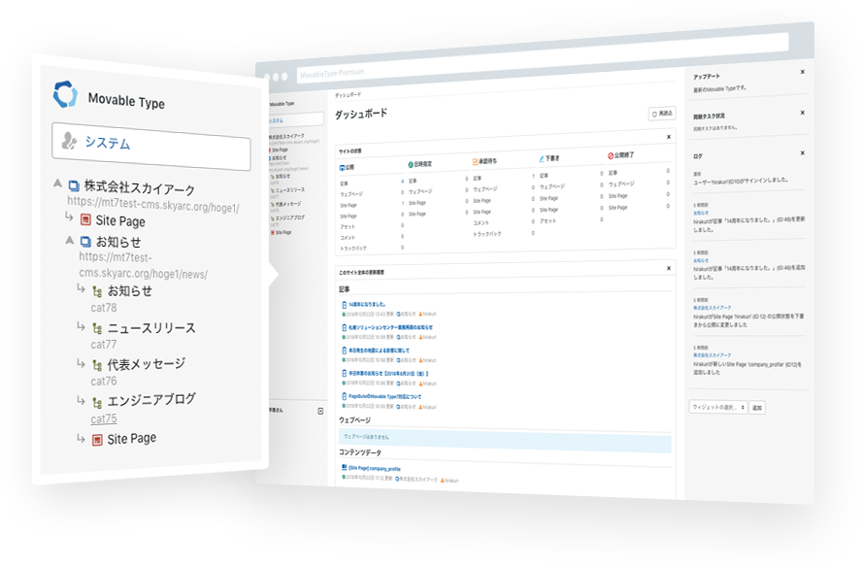
Task: Click the blue お知らせ site icon
Action: [x=85, y=241]
